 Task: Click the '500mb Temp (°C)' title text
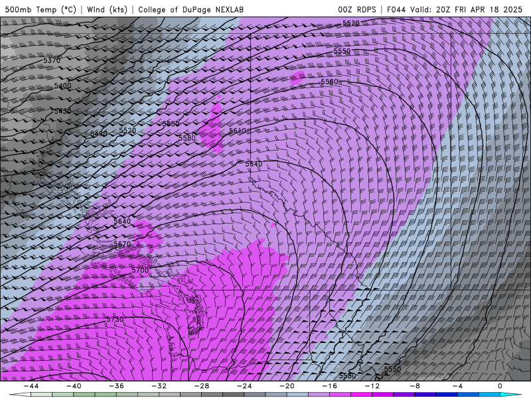pyautogui.click(x=40, y=9)
